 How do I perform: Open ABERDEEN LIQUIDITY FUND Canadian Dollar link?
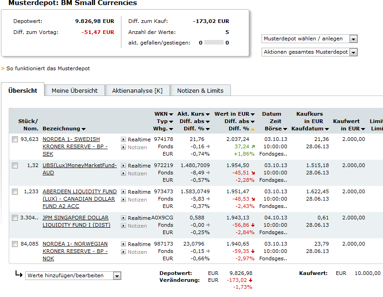(x=80, y=199)
